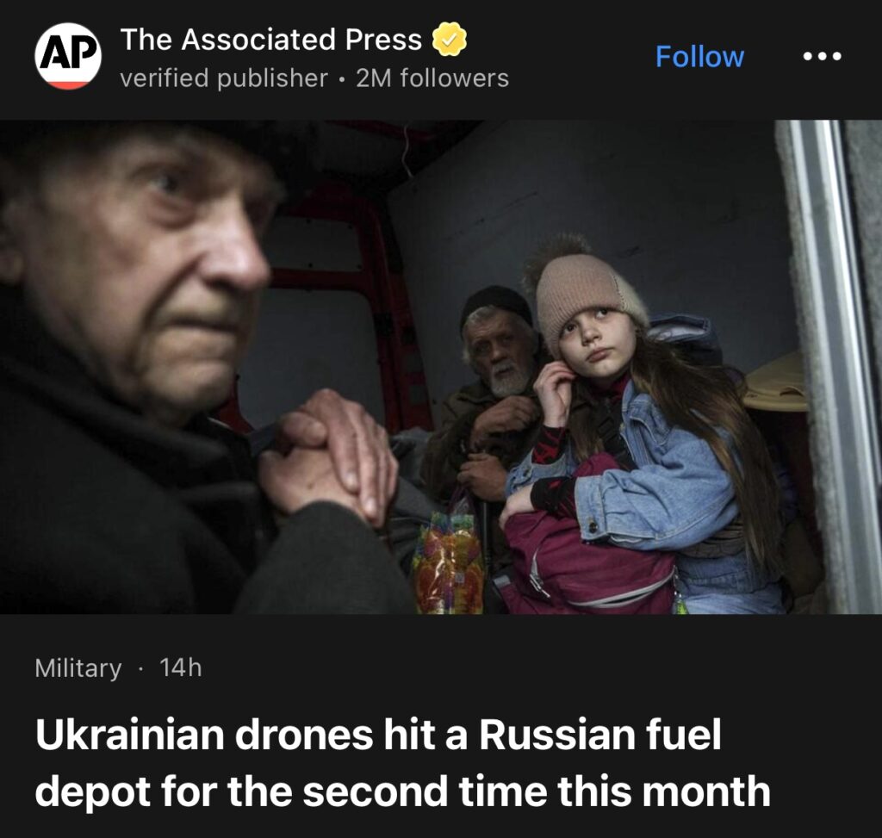Screen dimensions: 882x838
Task: View the 2M followers count
Action: [x=432, y=78]
